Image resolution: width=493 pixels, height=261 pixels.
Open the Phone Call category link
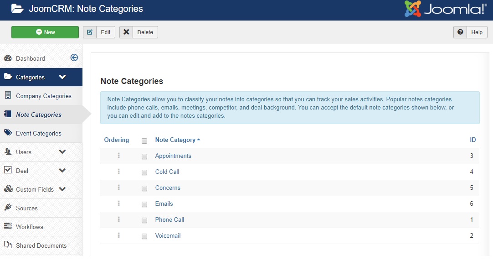coord(170,220)
